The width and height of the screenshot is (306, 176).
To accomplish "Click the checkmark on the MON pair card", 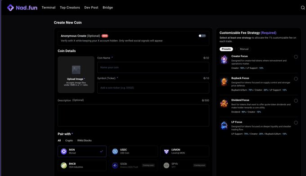I will 102,151.
